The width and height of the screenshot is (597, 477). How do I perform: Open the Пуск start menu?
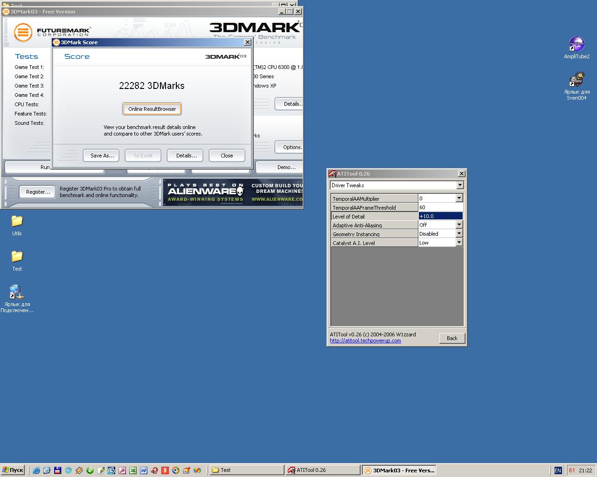click(x=13, y=470)
